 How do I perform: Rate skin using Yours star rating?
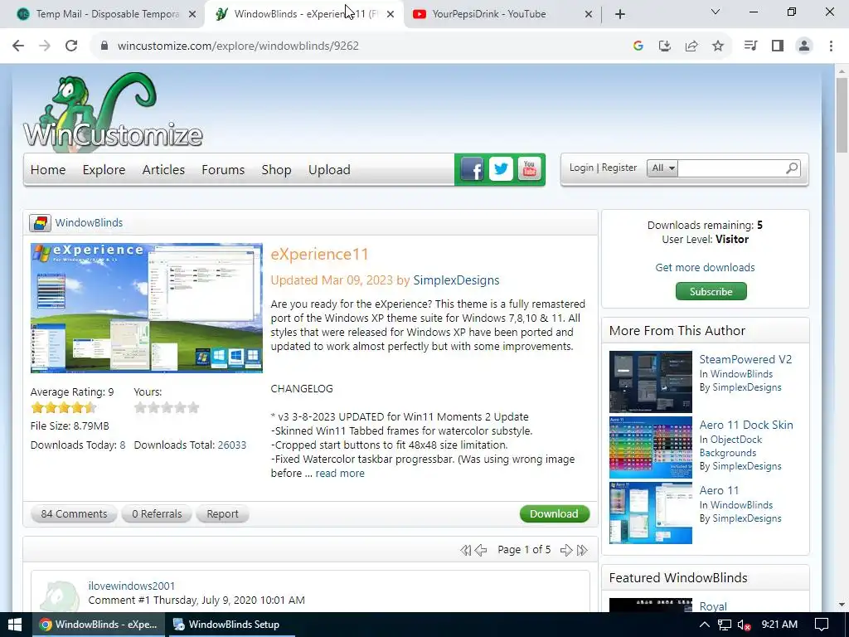click(x=167, y=407)
